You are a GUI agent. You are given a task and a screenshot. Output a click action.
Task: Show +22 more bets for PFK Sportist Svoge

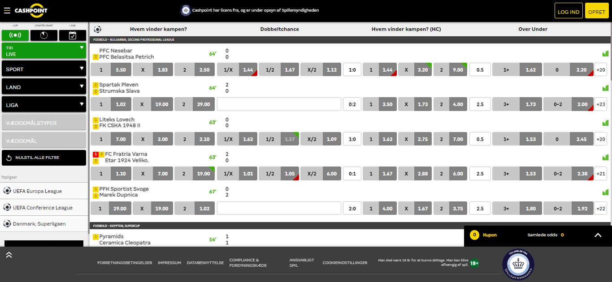pyautogui.click(x=601, y=208)
